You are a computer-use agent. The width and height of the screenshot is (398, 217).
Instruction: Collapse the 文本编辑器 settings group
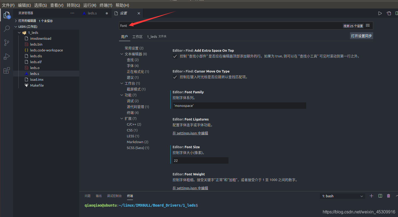click(x=122, y=54)
